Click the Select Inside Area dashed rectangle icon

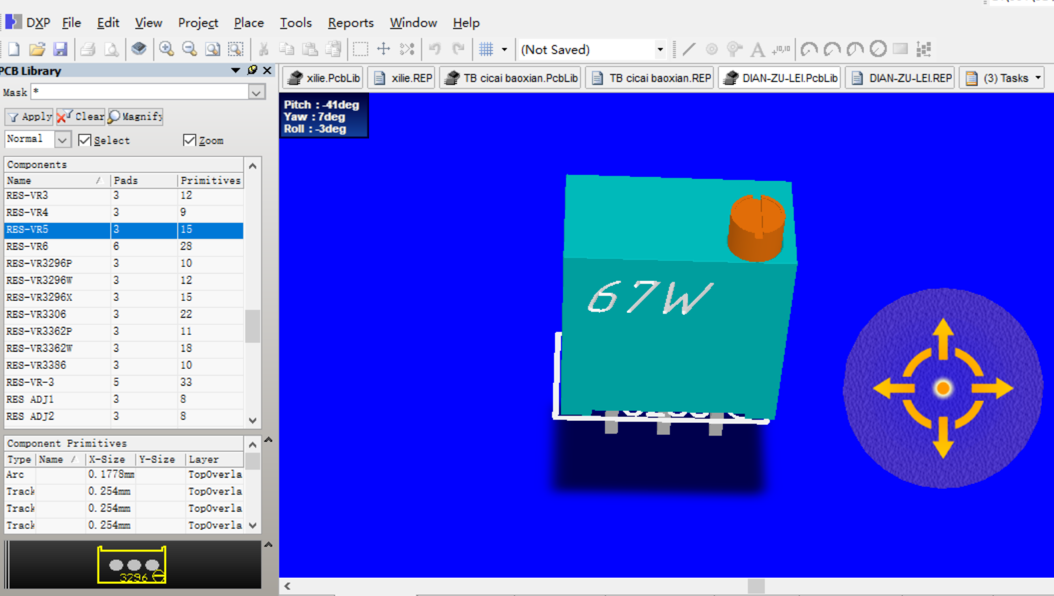360,49
